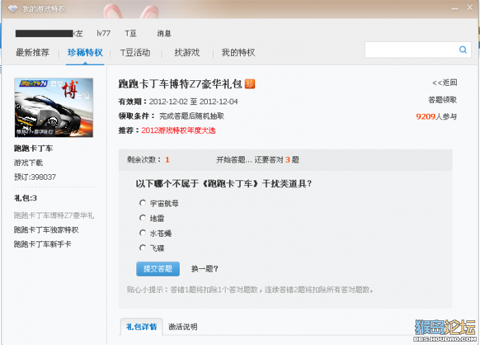Open 跑跑卡丁车独家特权 gift link
This screenshot has height=345, width=480.
point(46,230)
